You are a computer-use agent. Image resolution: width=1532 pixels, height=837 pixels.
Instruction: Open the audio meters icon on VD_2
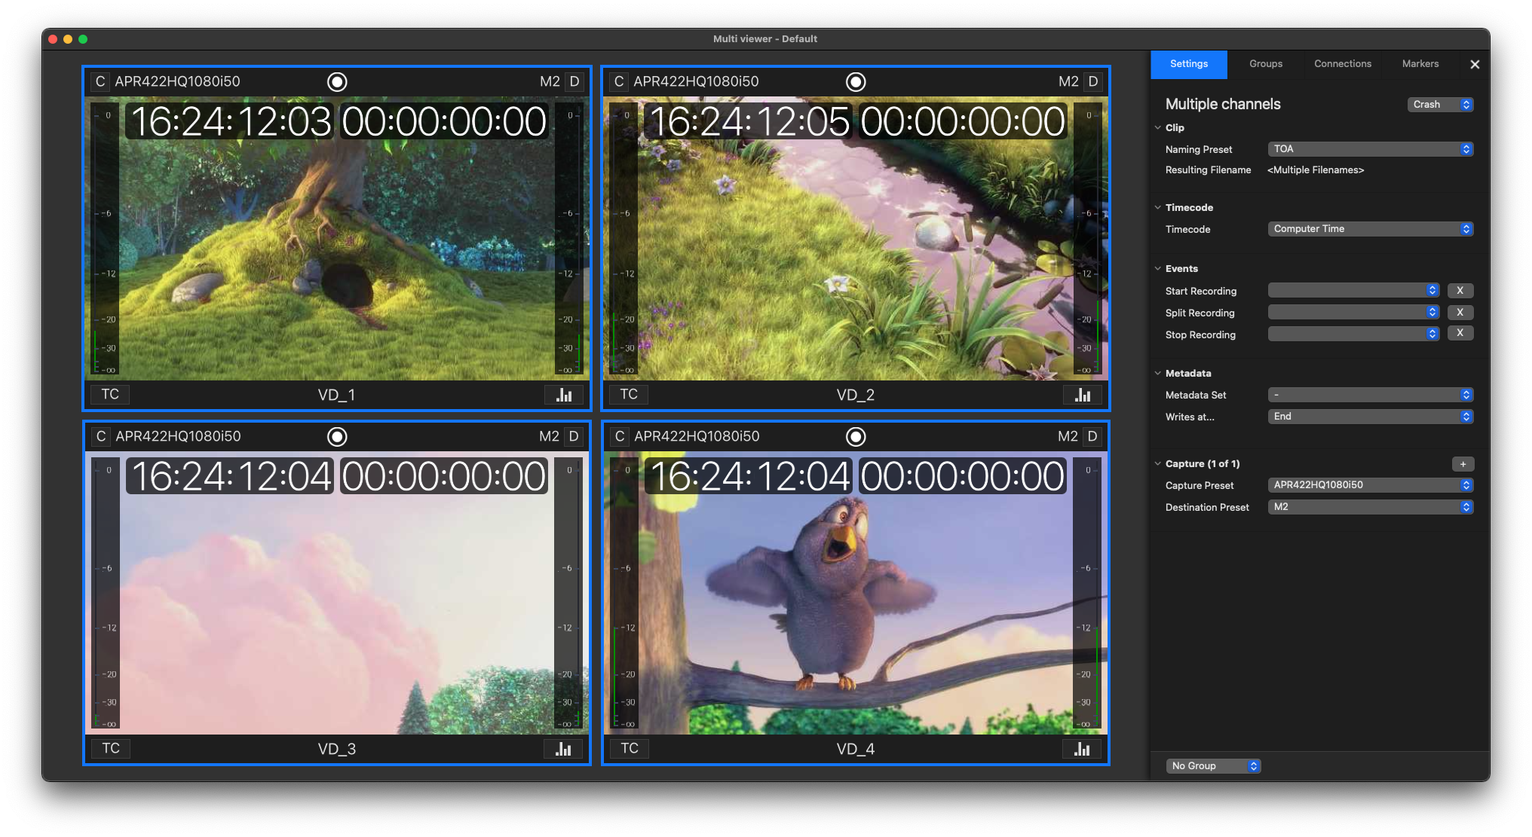click(1083, 395)
